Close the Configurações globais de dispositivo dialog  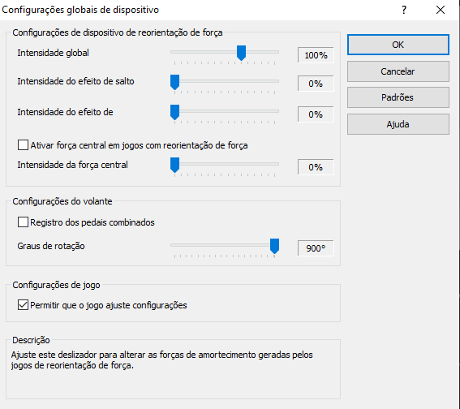point(441,10)
